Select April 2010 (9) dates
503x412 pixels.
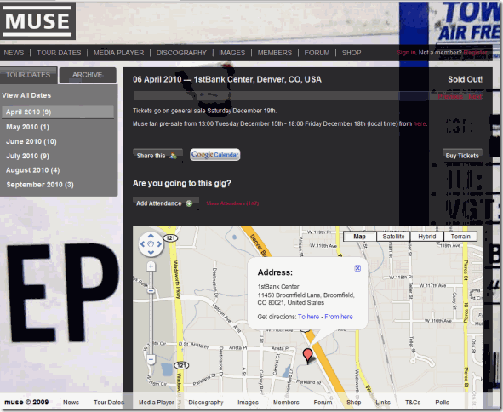58,112
